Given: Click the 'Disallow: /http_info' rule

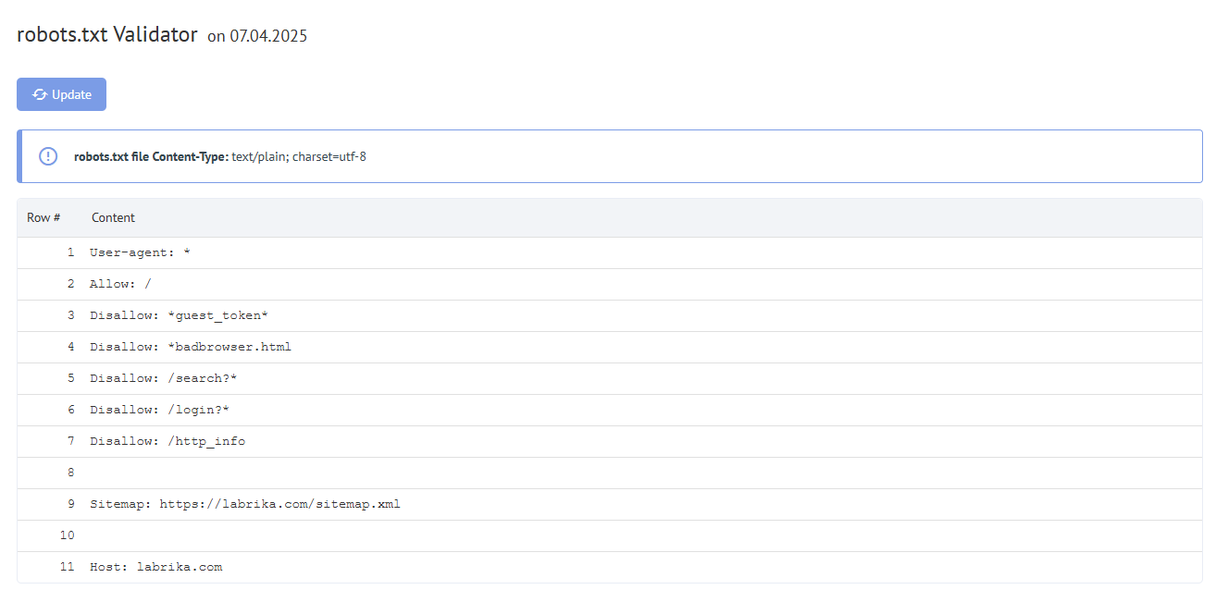Looking at the screenshot, I should click(168, 441).
